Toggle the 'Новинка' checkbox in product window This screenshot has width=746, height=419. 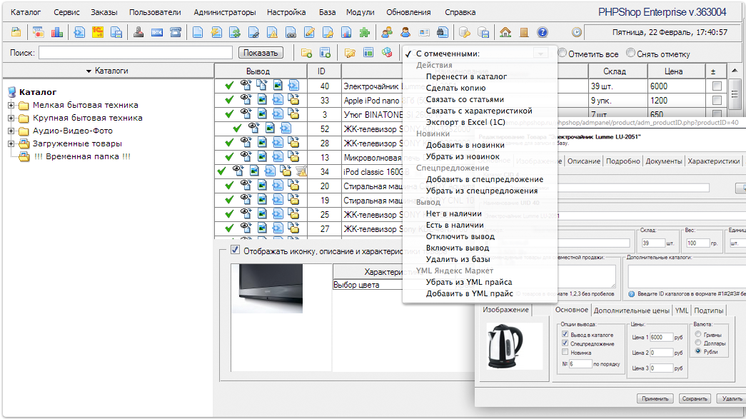(565, 351)
